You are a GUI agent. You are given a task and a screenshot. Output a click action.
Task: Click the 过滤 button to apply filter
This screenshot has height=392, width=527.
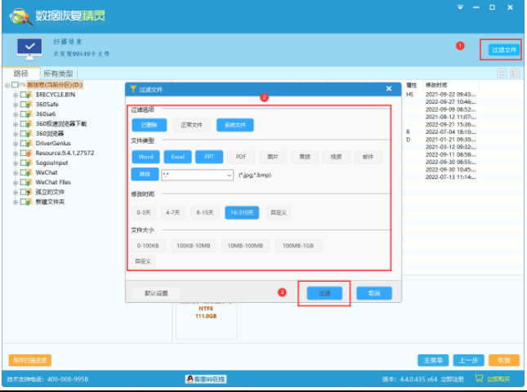click(324, 293)
